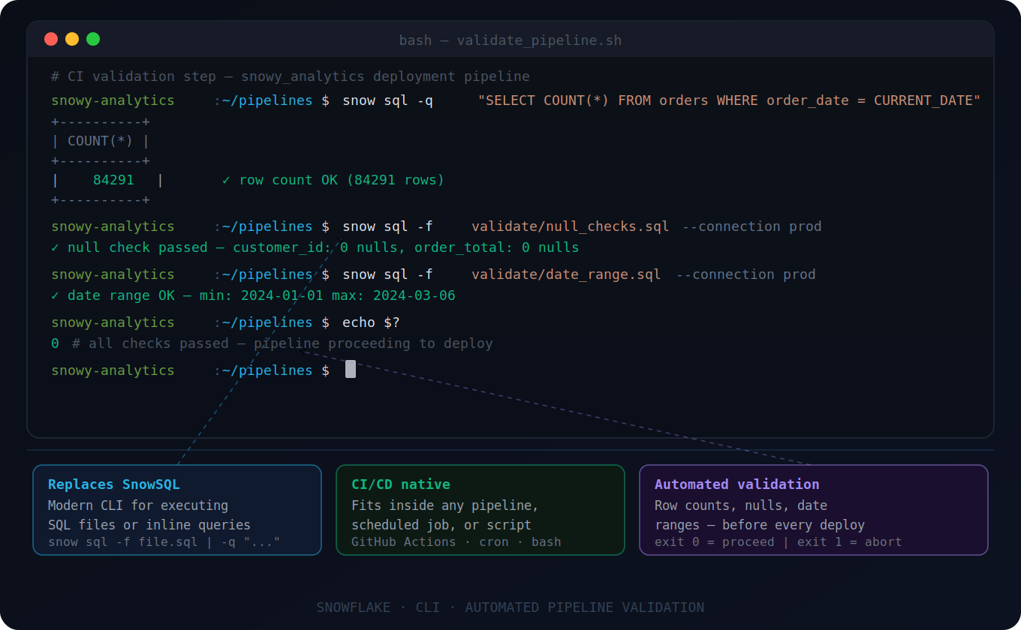The width and height of the screenshot is (1021, 630).
Task: Click the 'date range OK' output line
Action: [x=253, y=295]
